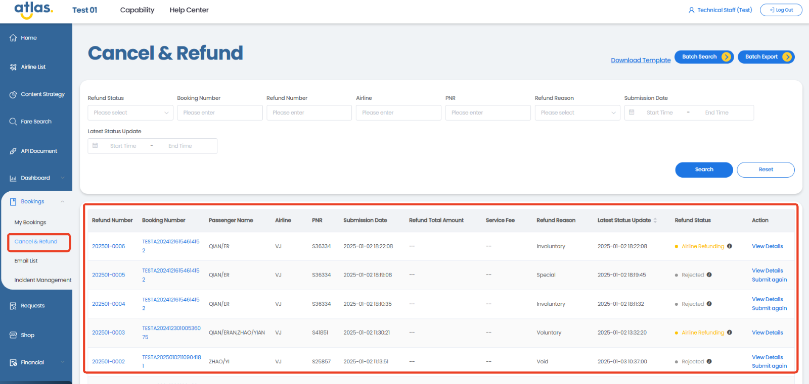This screenshot has width=809, height=384.
Task: Click the Airline List plane icon
Action: [13, 67]
